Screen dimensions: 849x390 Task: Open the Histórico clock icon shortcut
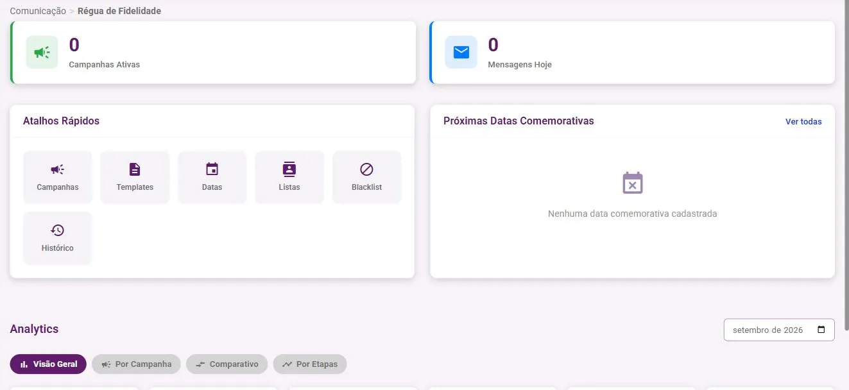[58, 230]
